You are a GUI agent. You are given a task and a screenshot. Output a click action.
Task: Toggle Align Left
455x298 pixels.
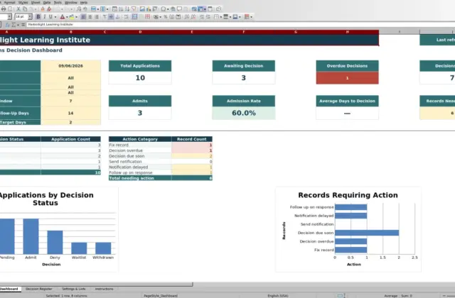pos(83,17)
